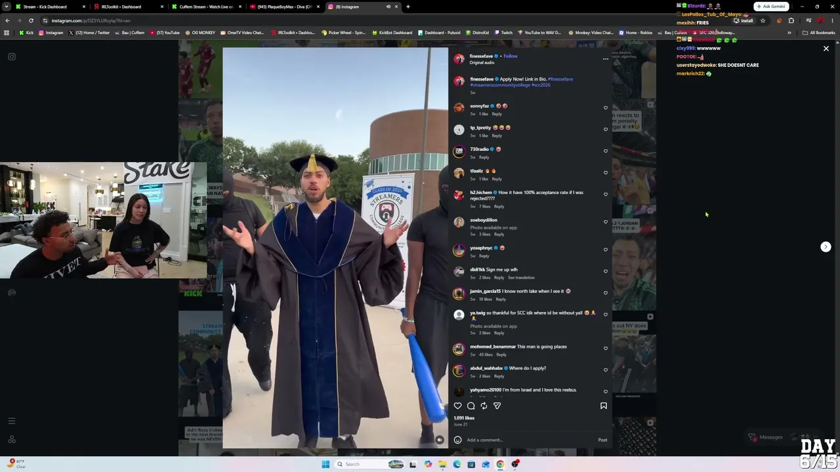
Task: Open File Explorer from taskbar
Action: 442,464
